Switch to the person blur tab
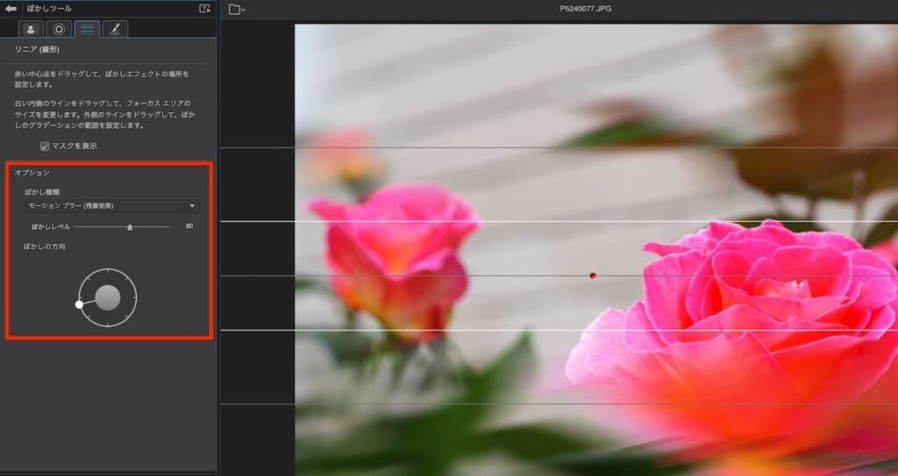Screen dimensions: 898x476 (31, 29)
